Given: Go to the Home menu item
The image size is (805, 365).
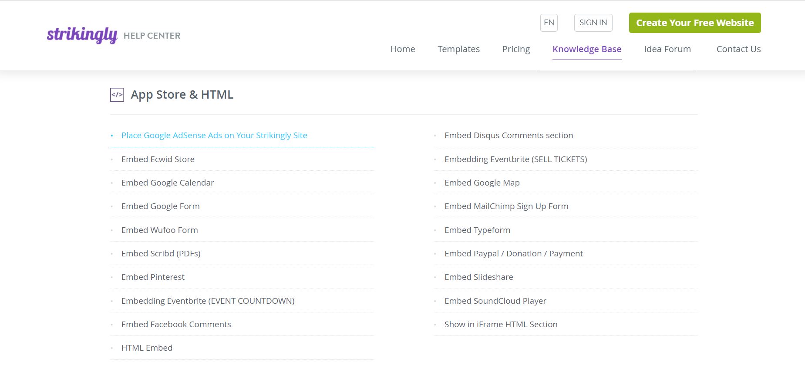Looking at the screenshot, I should pos(403,49).
